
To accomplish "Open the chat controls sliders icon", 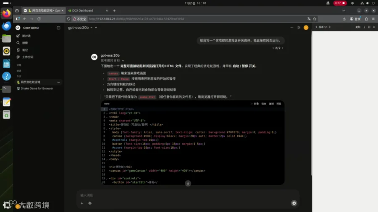I will coord(299,28).
